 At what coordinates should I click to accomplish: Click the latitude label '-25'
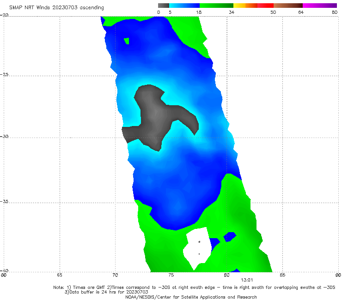coord(4,74)
